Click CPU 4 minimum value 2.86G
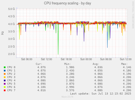 (x=70, y=80)
